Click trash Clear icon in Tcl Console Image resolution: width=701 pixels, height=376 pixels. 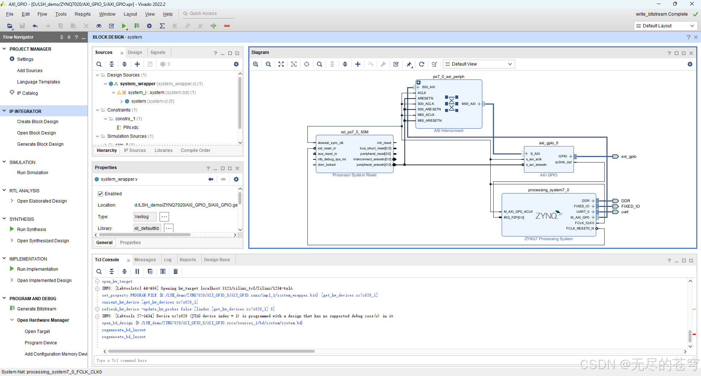pos(176,271)
